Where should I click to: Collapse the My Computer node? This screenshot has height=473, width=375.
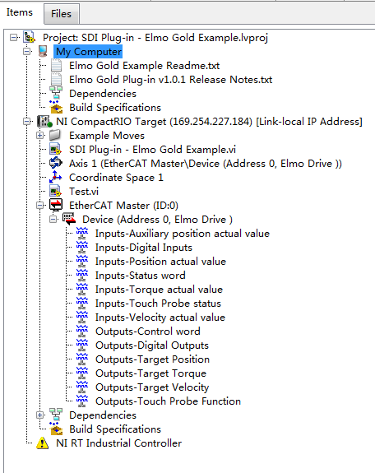[x=27, y=52]
